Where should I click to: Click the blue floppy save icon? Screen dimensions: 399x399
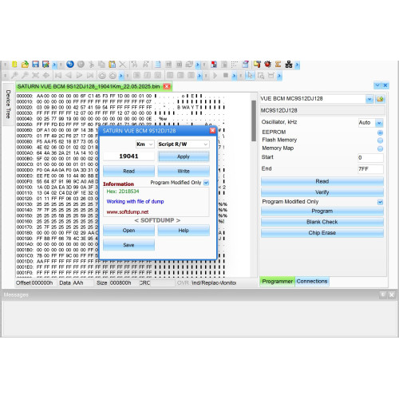pyautogui.click(x=35, y=64)
